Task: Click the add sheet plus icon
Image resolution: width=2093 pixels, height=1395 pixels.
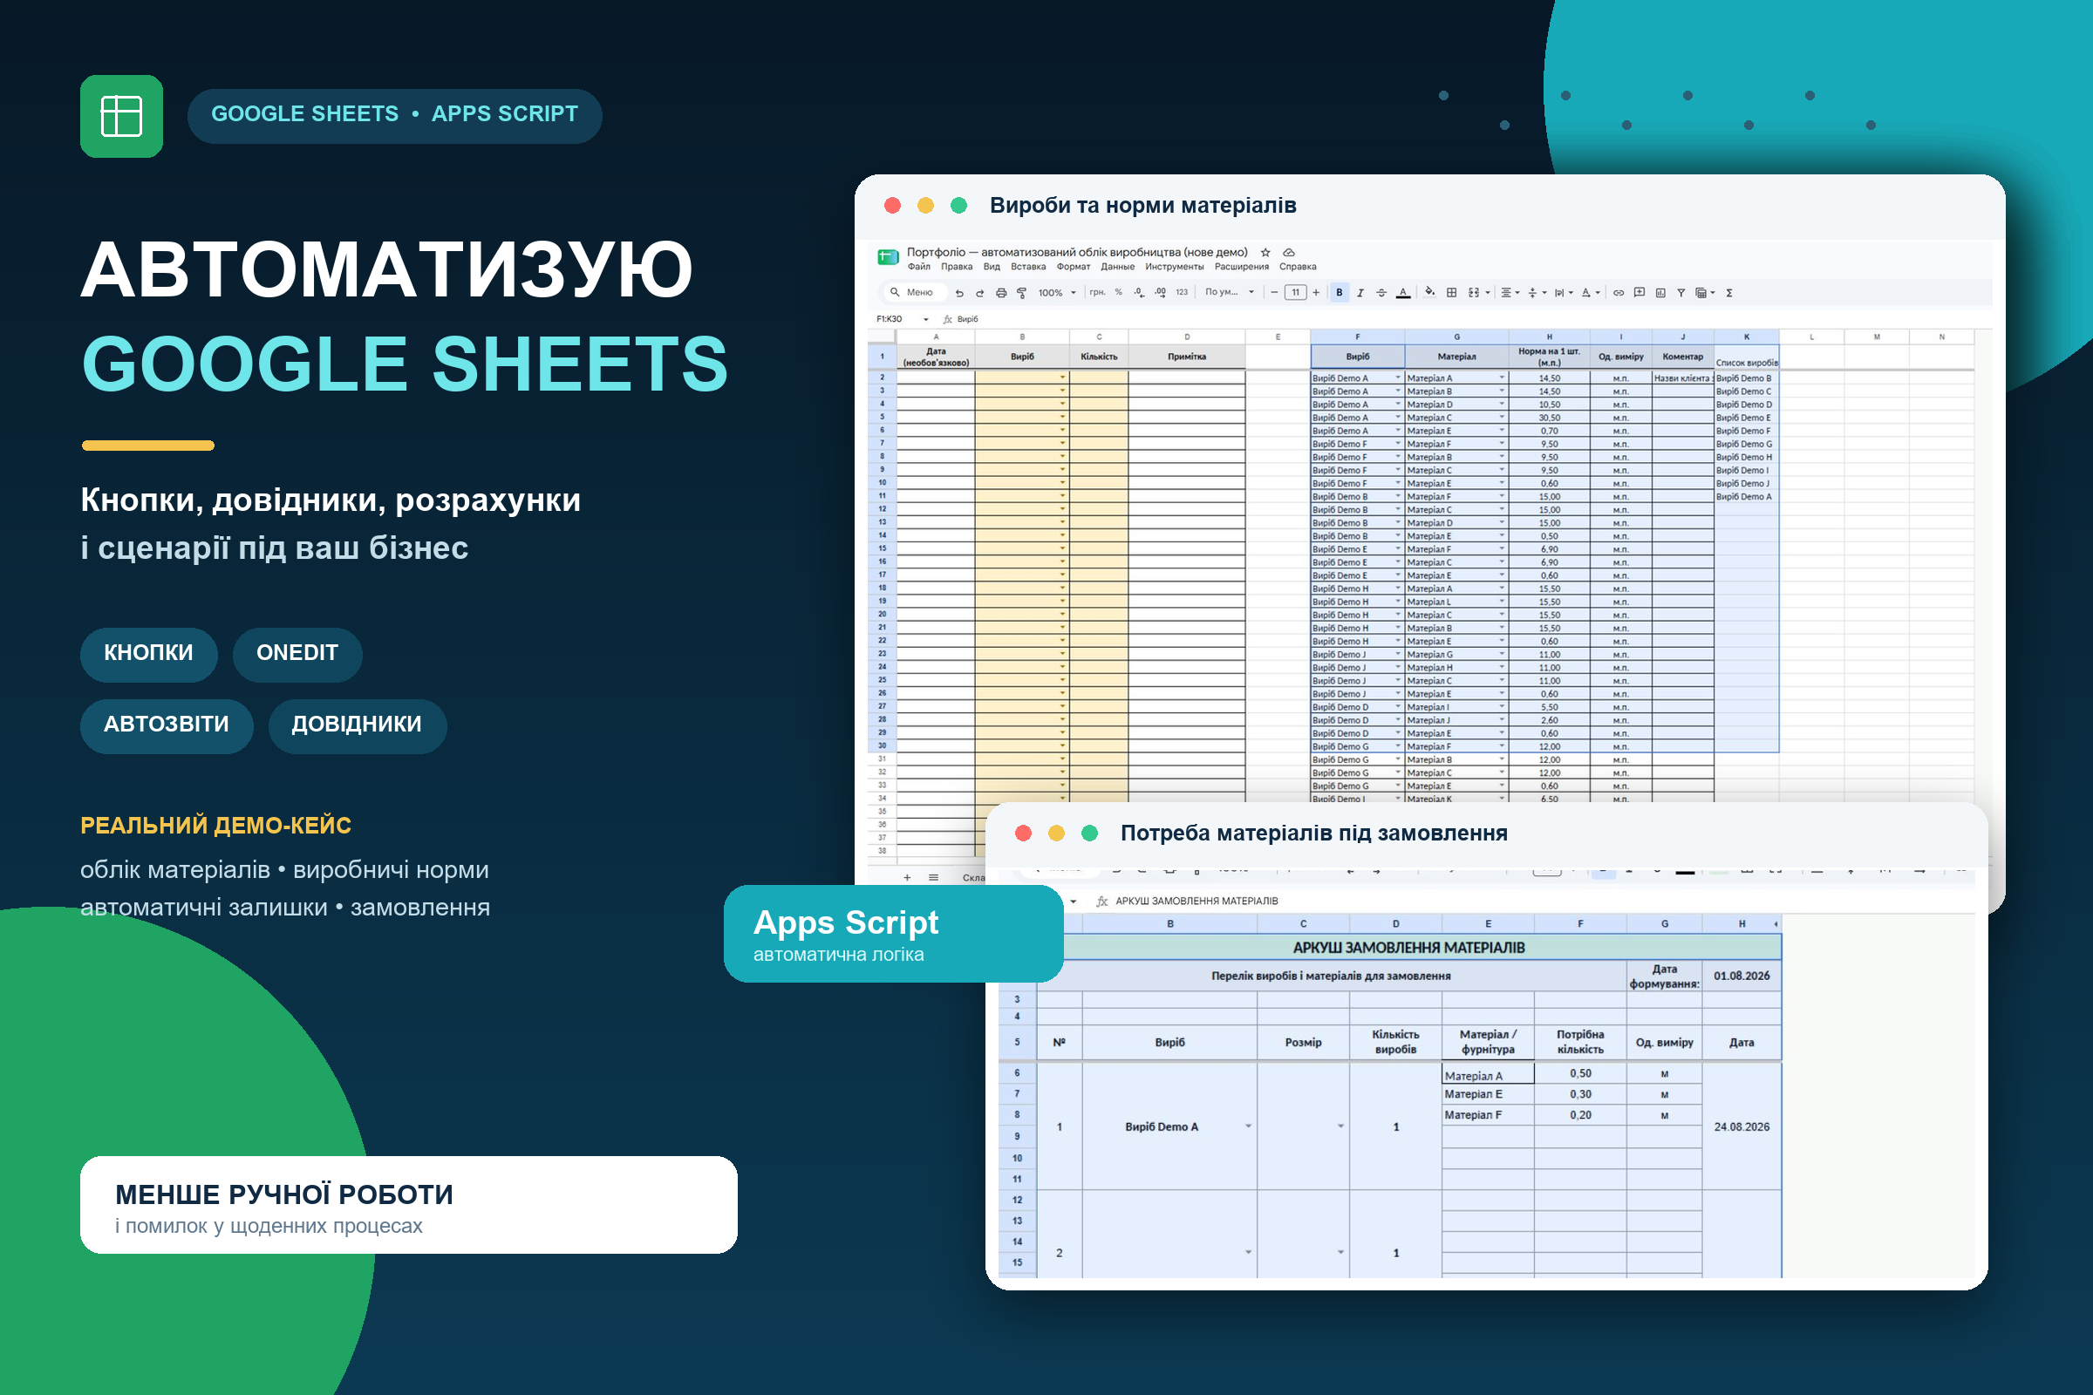Action: click(x=907, y=877)
